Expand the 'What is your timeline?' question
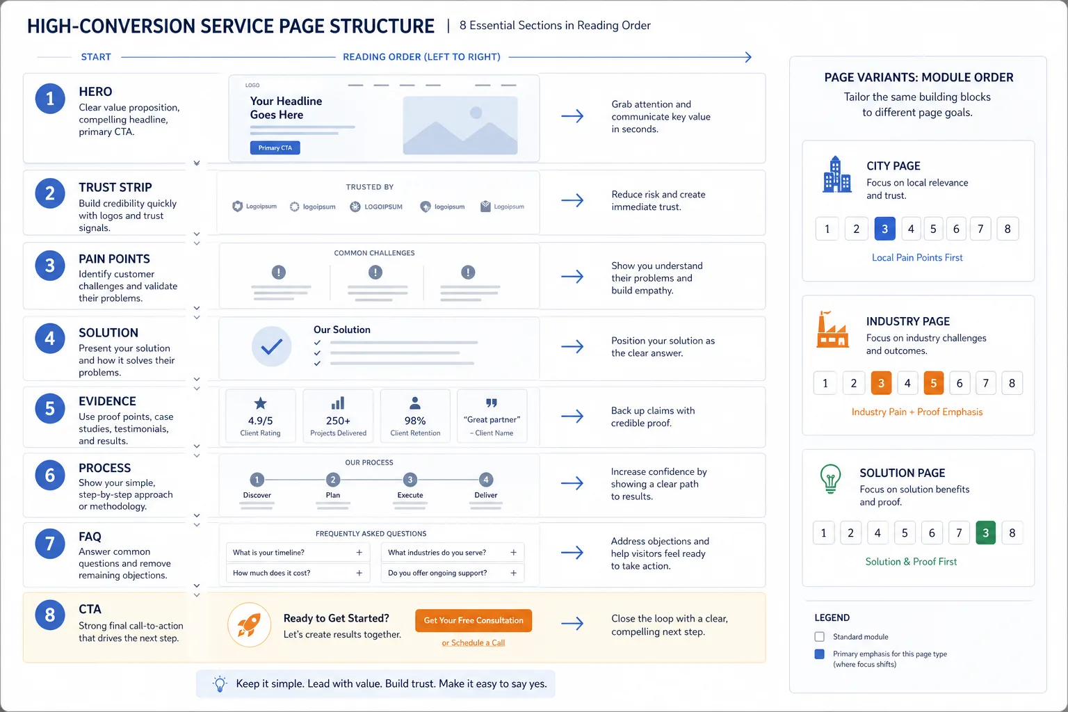 point(298,553)
